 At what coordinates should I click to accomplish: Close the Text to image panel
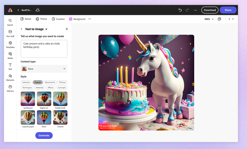coord(67,29)
